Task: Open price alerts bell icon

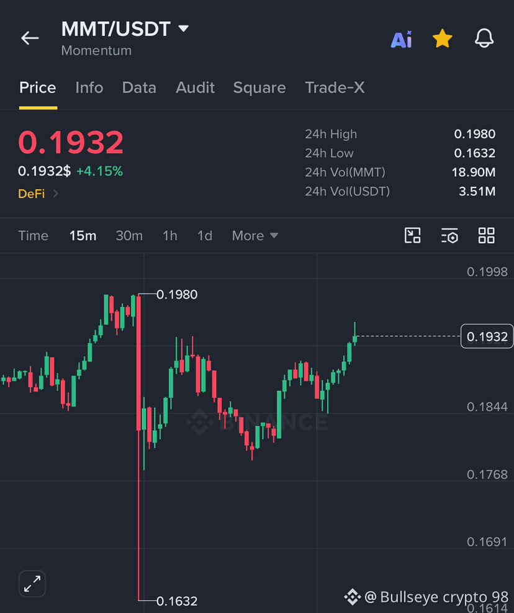Action: [x=484, y=38]
